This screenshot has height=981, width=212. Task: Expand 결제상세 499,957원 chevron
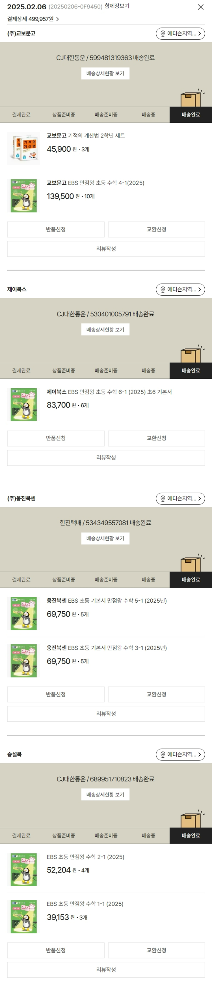tap(57, 19)
